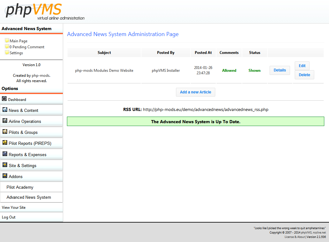Click the License & About footer link
Image resolution: width=329 pixels, height=242 pixels.
tap(294, 237)
